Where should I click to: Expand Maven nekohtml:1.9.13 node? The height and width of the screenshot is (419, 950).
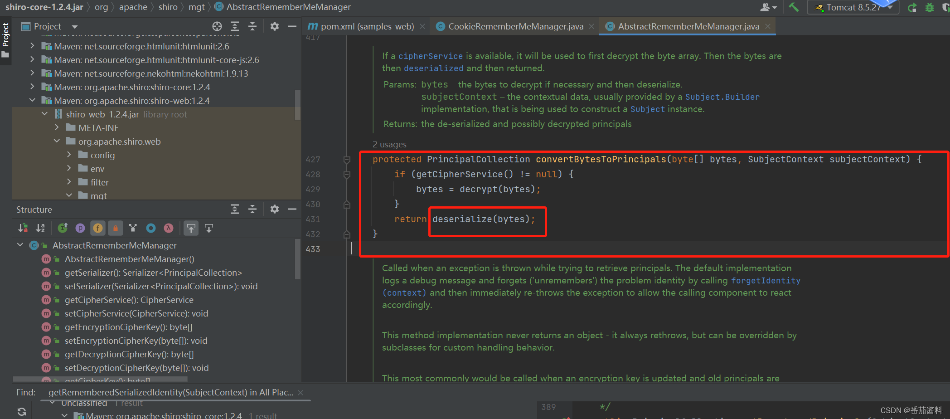(32, 73)
